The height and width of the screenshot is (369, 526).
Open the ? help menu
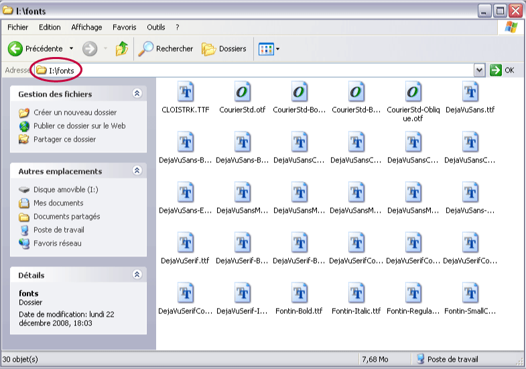(x=178, y=28)
